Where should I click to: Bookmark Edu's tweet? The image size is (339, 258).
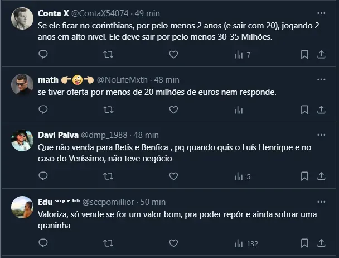(304, 243)
